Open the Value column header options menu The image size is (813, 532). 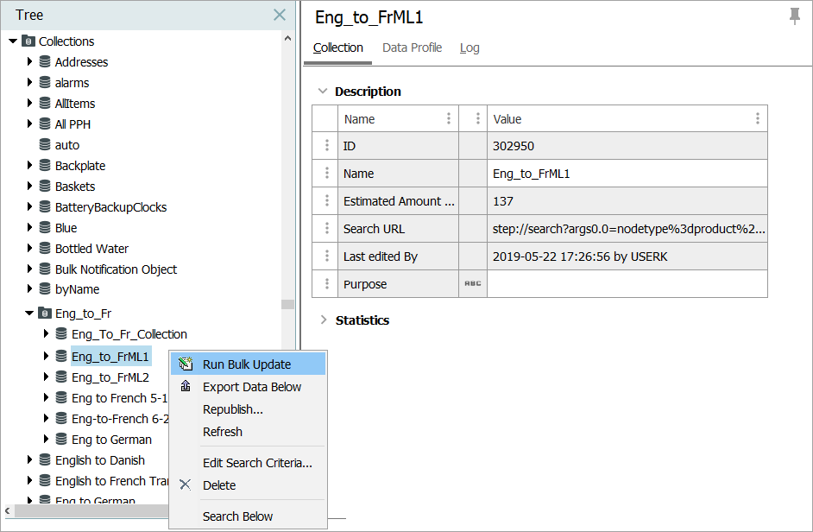(757, 119)
